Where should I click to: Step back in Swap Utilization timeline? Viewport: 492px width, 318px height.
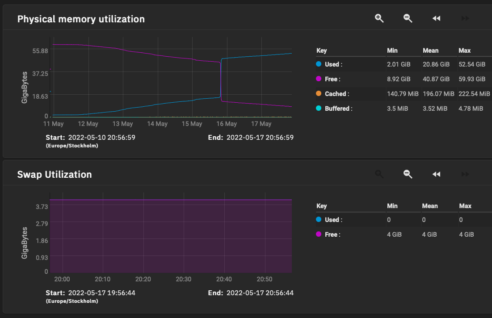click(x=437, y=174)
